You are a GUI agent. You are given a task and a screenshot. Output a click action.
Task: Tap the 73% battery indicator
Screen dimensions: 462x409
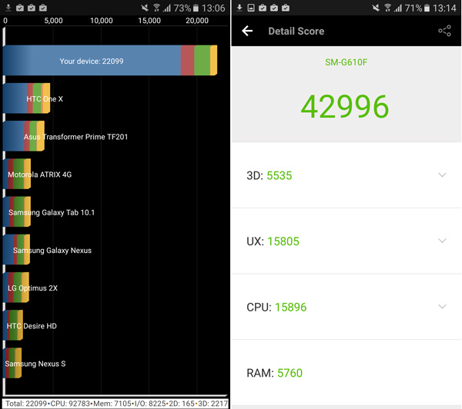pos(186,8)
